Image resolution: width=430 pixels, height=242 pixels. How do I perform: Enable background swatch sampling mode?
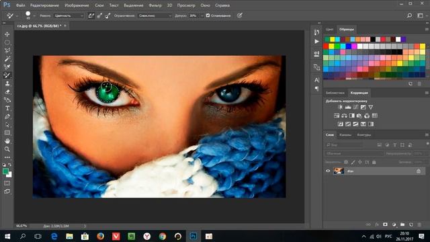pos(107,15)
